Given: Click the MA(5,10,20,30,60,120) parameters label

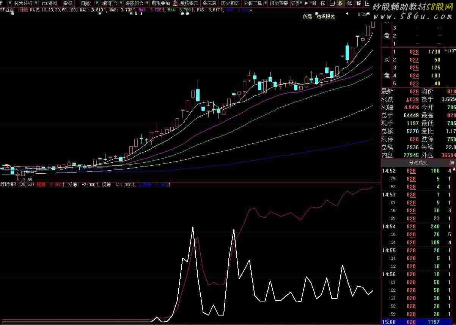Looking at the screenshot, I should click(x=55, y=10).
